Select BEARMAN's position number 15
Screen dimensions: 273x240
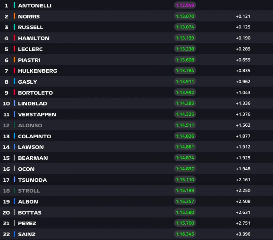tap(6, 158)
